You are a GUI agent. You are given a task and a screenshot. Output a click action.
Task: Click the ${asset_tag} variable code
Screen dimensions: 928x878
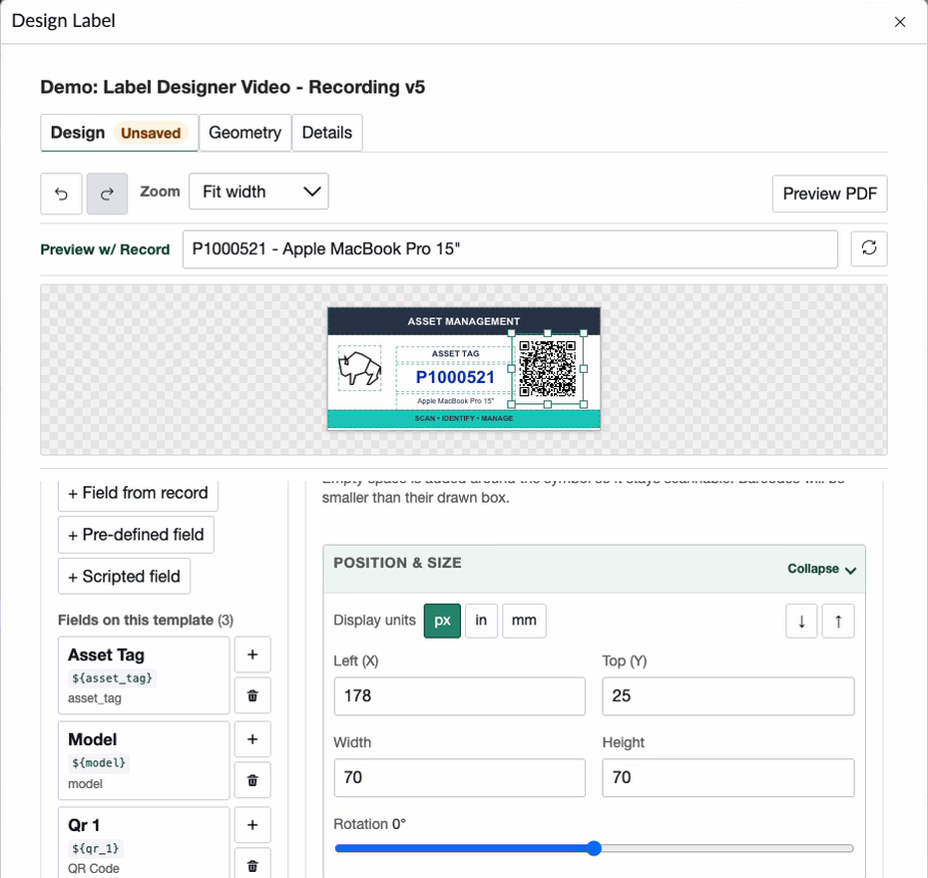click(112, 678)
